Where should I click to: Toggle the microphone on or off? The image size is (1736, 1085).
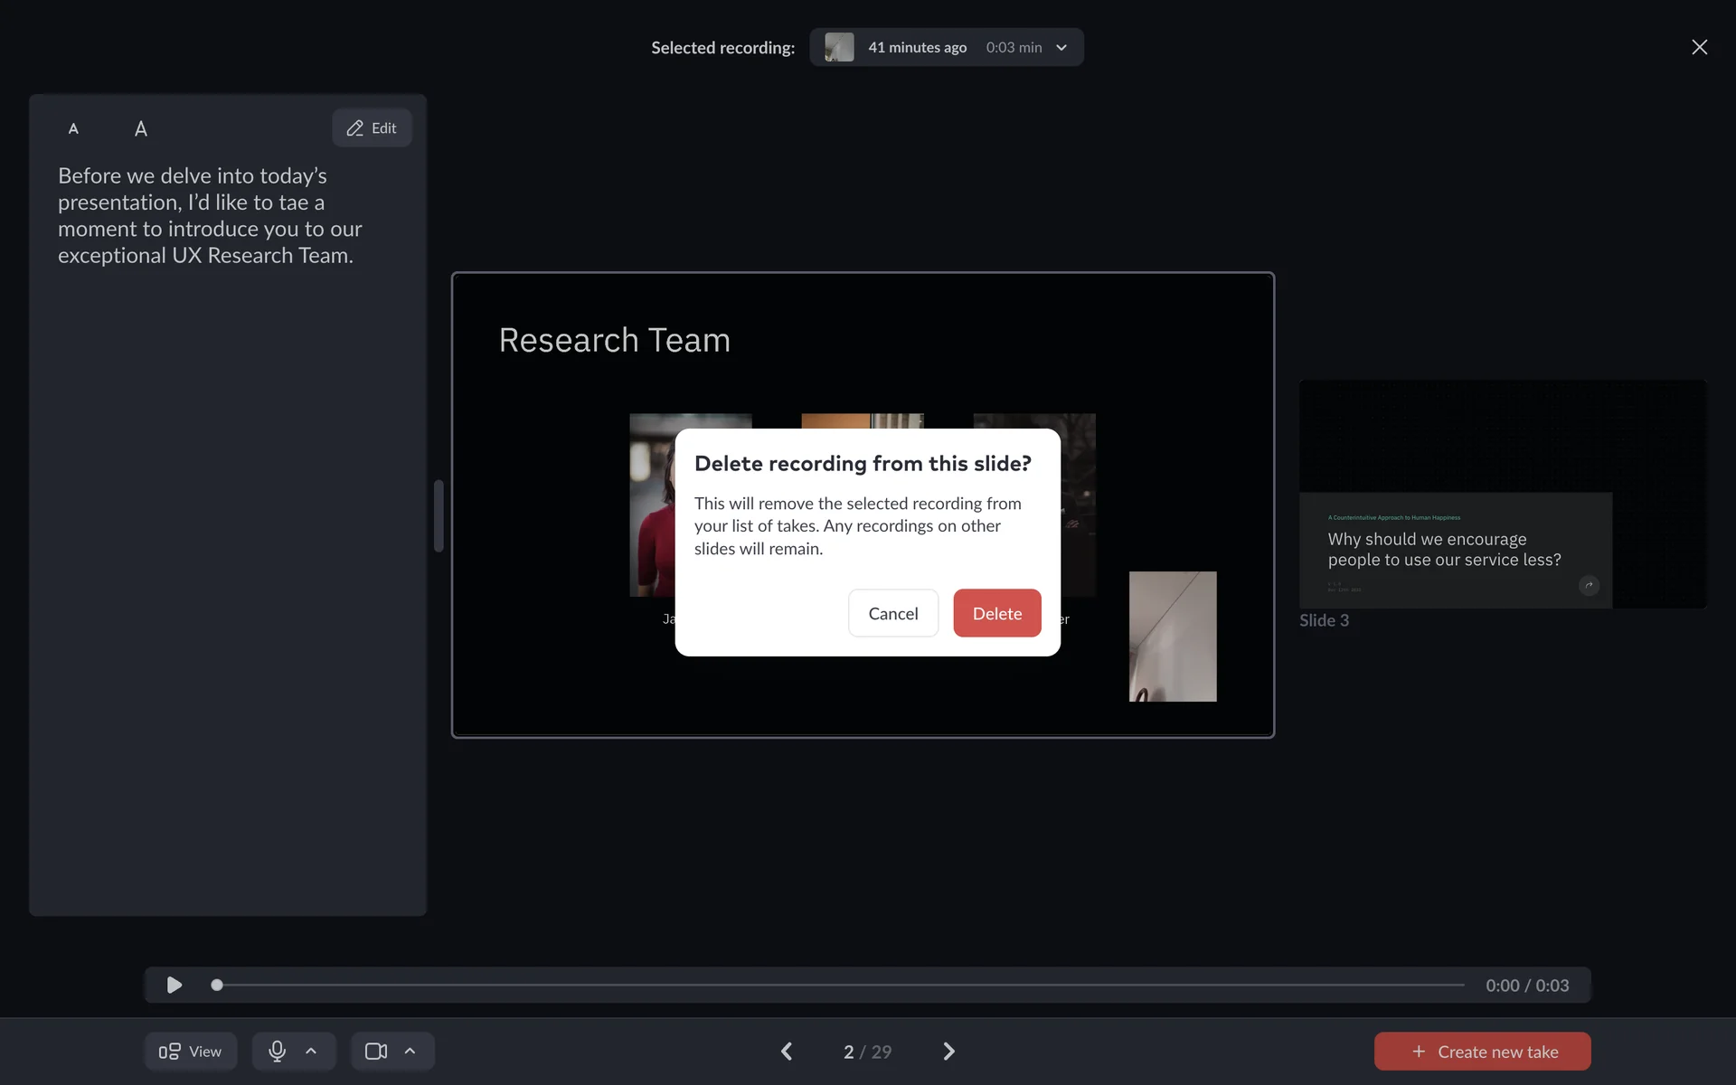pos(277,1051)
